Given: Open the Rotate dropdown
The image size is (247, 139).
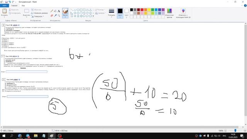Looking at the screenshot, I should [x=37, y=16].
